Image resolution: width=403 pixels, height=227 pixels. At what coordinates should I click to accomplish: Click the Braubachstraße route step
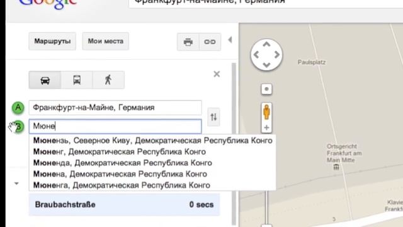pos(125,204)
